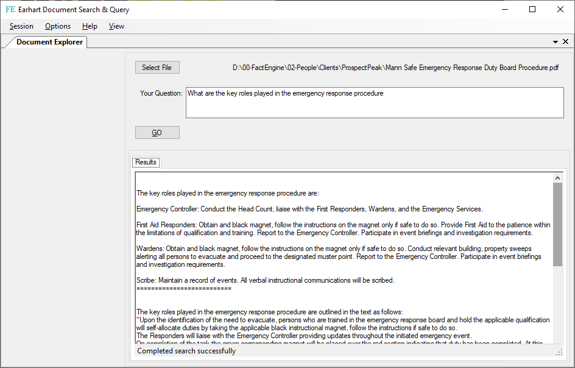
Task: Open the Help menu
Action: coord(90,26)
